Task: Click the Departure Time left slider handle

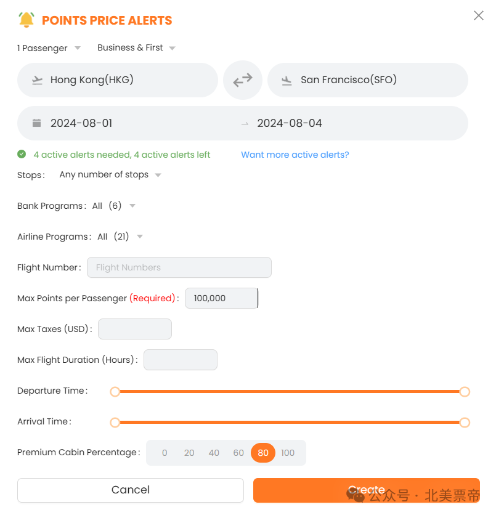Action: pyautogui.click(x=115, y=392)
